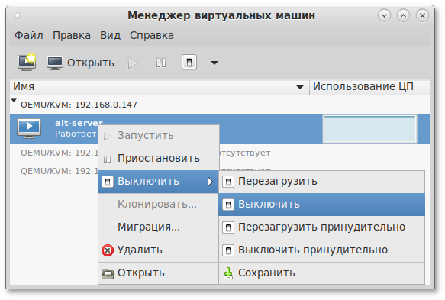Click the pause toolbar icon
The image size is (445, 300).
click(x=161, y=63)
